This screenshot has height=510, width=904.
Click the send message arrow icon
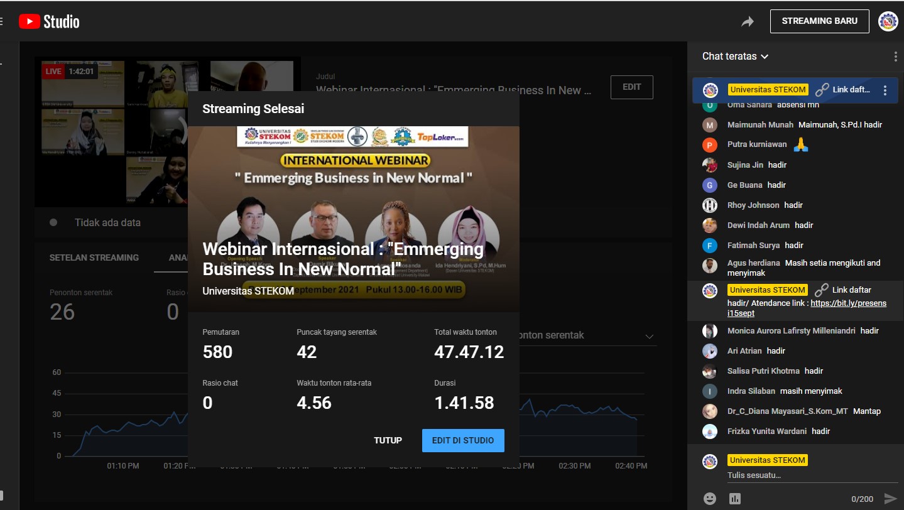coord(890,499)
